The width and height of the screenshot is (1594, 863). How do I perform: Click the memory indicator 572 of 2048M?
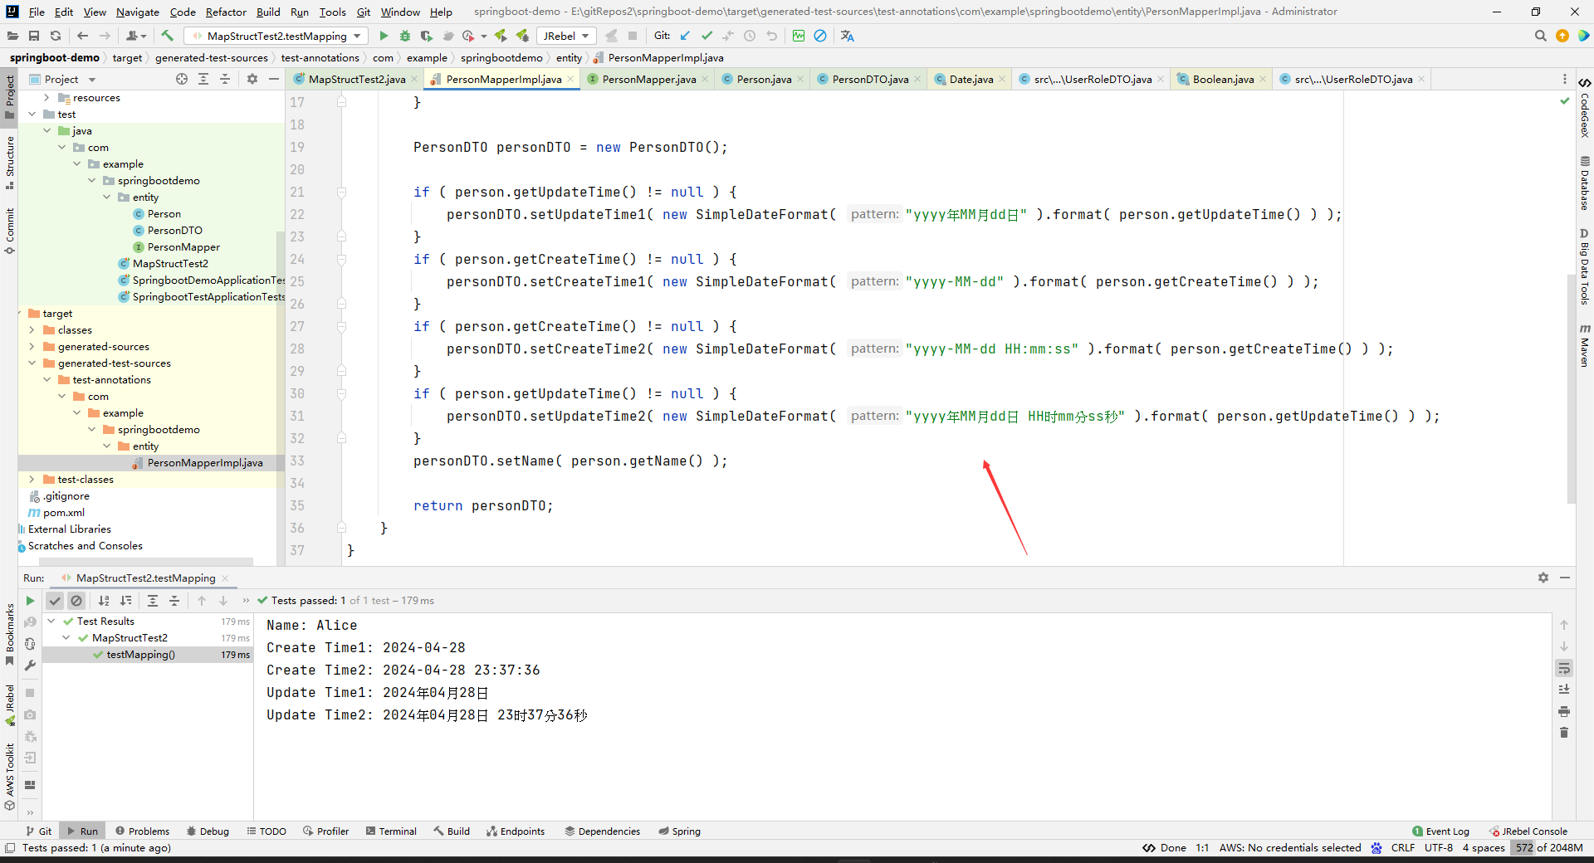coord(1548,847)
